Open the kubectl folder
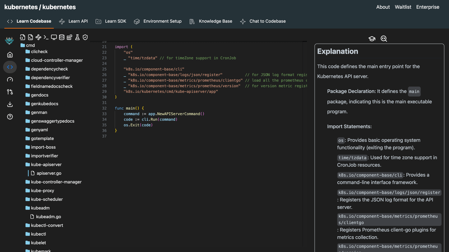This screenshot has width=449, height=252. (x=35, y=234)
